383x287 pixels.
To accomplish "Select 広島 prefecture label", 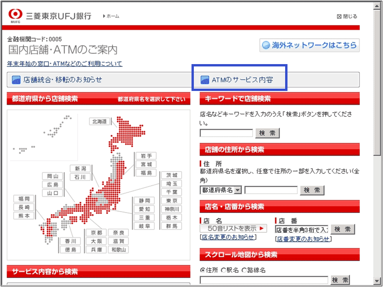I will [53, 185].
